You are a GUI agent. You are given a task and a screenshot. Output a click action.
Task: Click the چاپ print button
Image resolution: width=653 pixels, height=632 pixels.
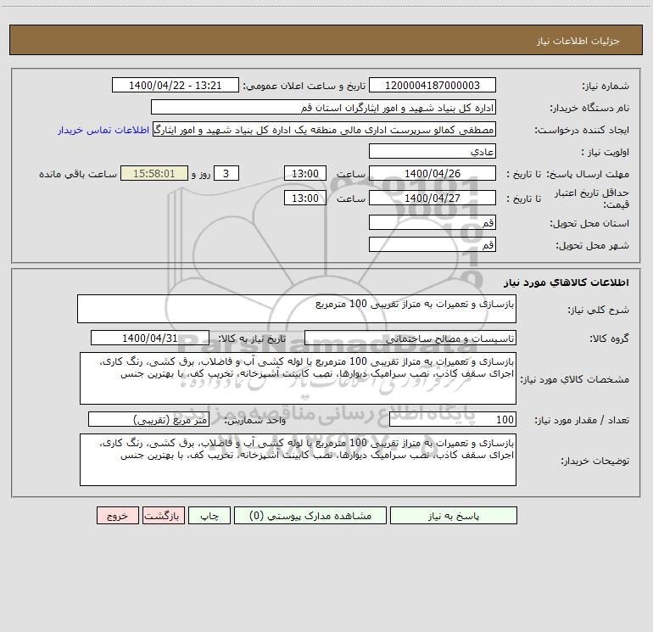click(209, 516)
